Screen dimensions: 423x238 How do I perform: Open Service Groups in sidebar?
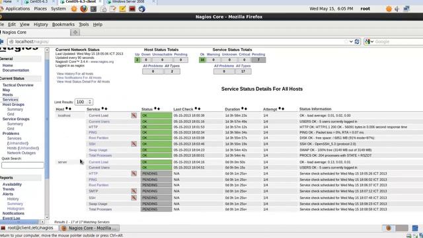coord(16,119)
